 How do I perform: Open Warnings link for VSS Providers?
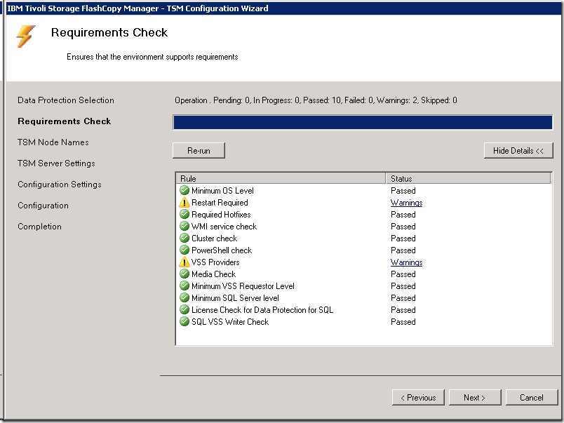pos(406,262)
